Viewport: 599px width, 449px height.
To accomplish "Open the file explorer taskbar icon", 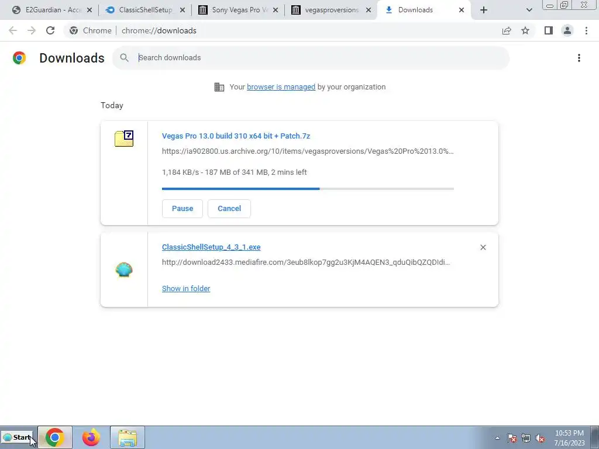I will (x=127, y=437).
